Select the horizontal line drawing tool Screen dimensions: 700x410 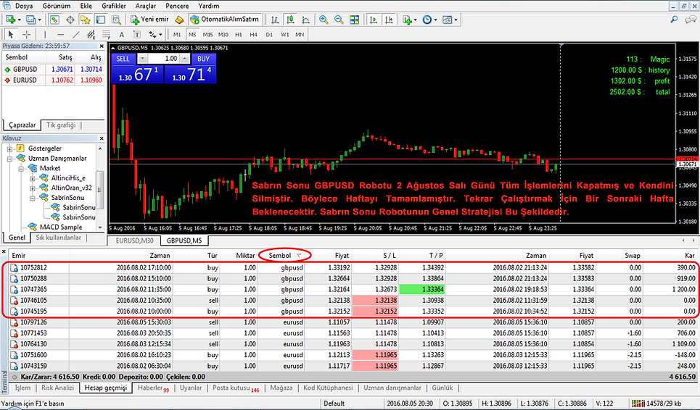coord(60,34)
